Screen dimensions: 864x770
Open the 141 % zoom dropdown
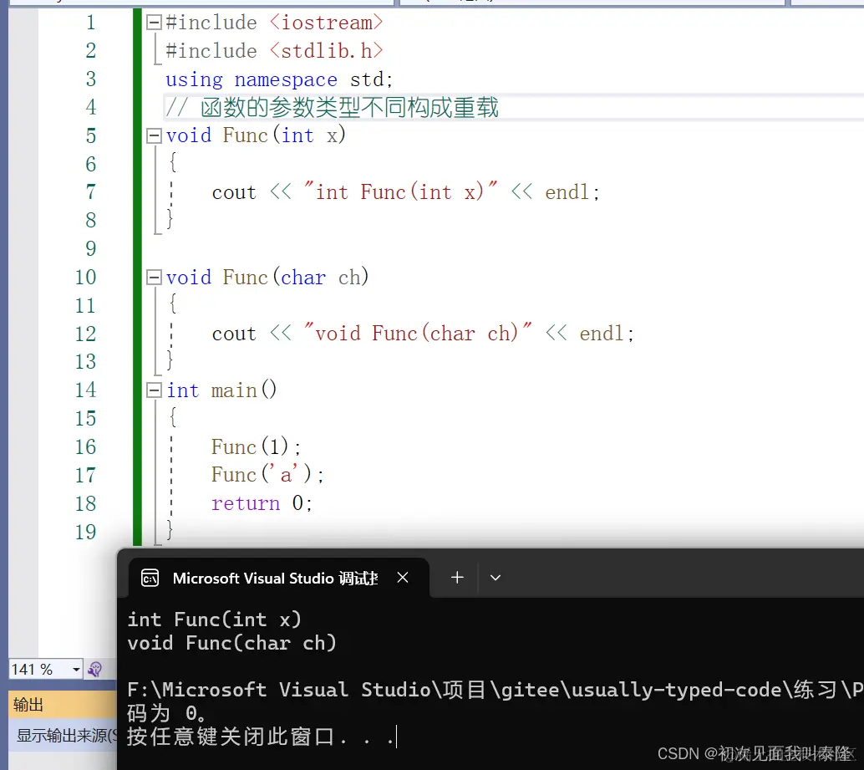[x=76, y=670]
